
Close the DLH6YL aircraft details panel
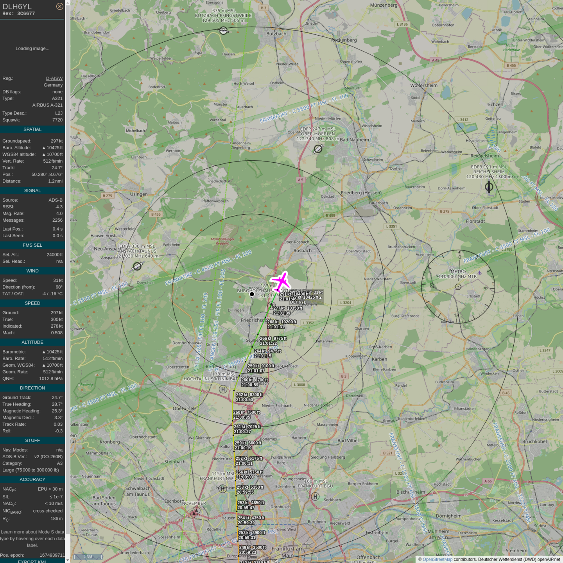click(59, 6)
